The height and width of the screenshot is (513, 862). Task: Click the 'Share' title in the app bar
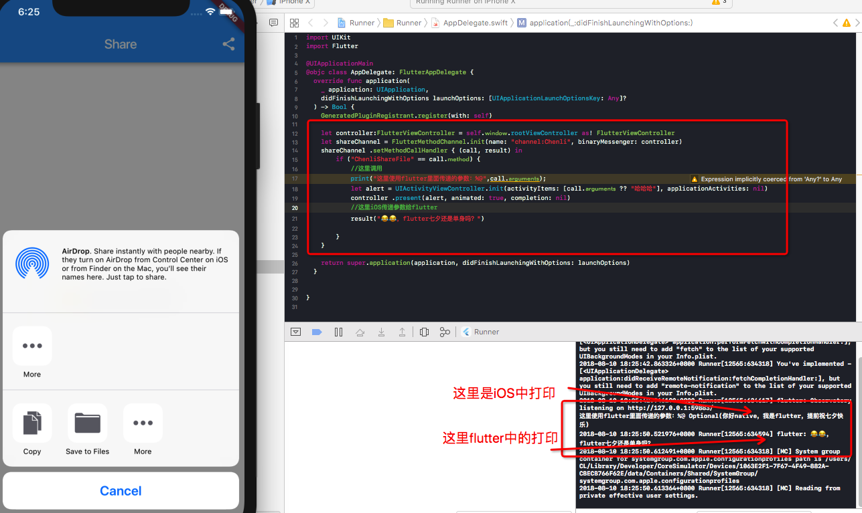(x=121, y=44)
